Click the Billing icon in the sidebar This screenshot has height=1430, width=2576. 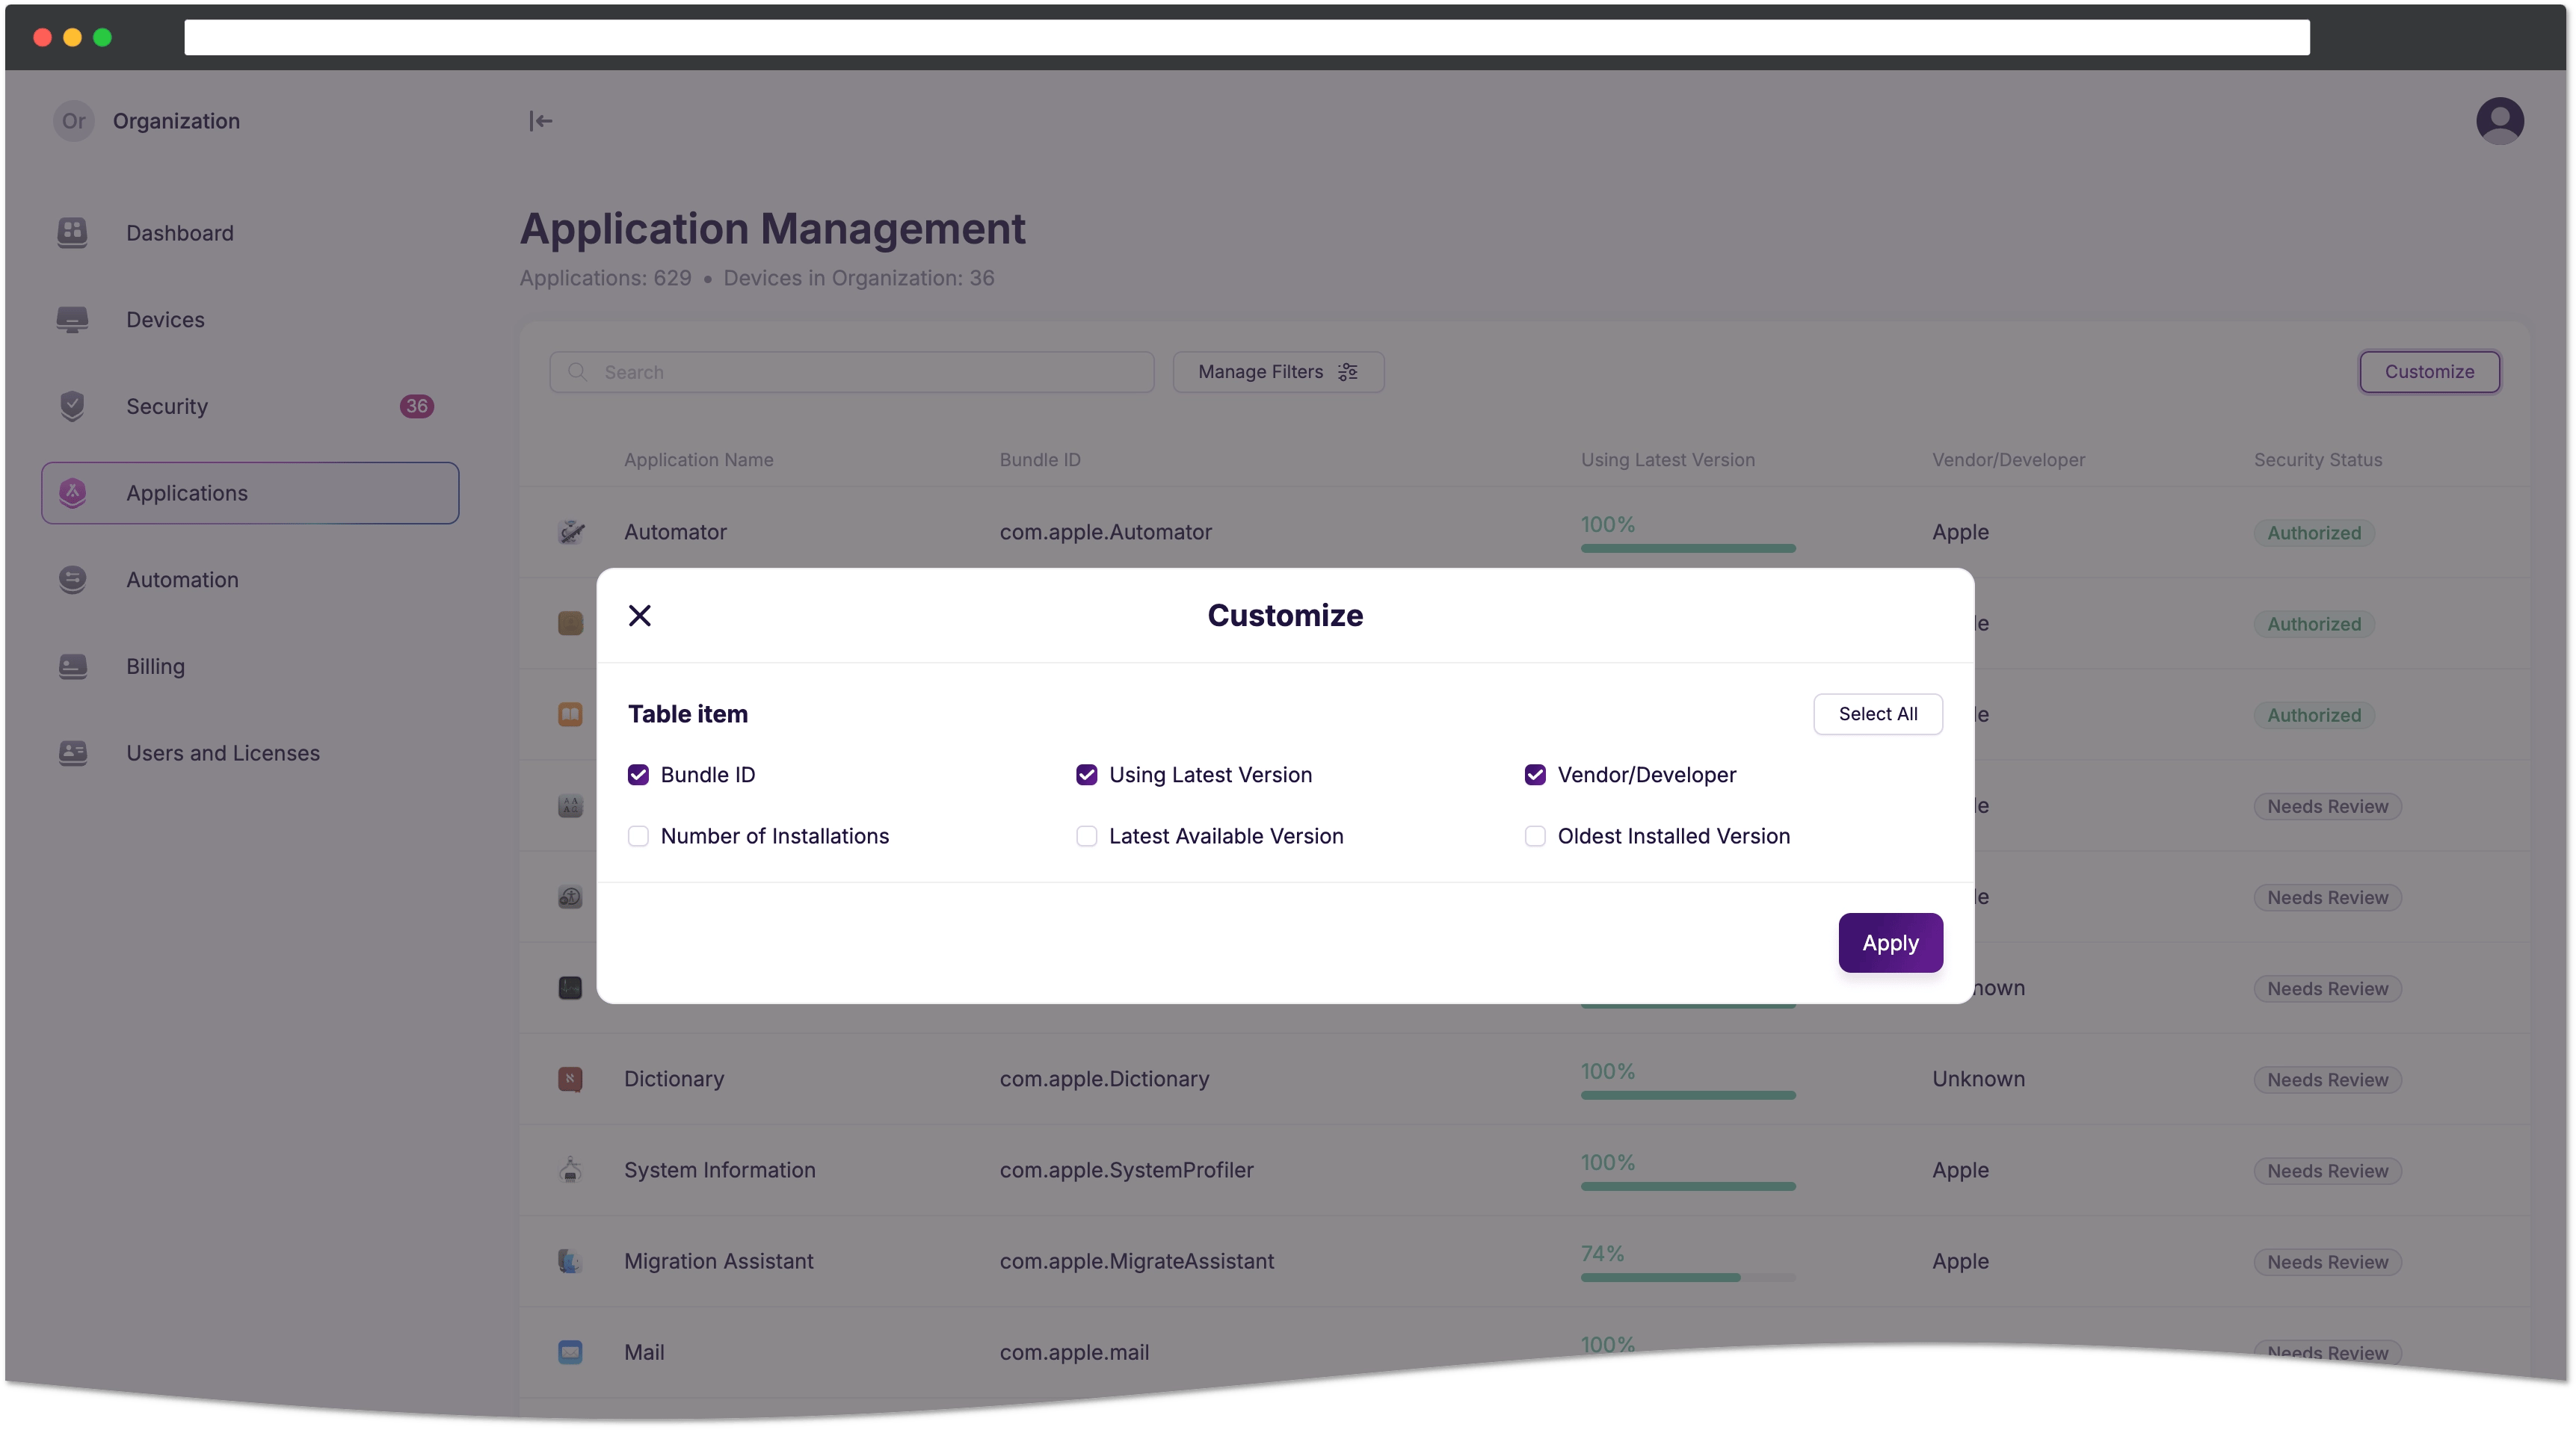(72, 666)
